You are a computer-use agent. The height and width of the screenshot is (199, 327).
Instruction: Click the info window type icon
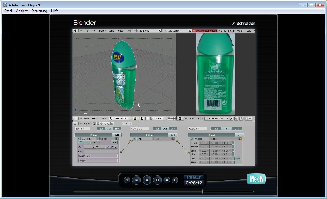(x=75, y=31)
